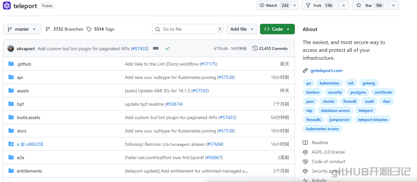This screenshot has height=182, width=417.
Task: Fork the teleport repository
Action: click(x=320, y=5)
